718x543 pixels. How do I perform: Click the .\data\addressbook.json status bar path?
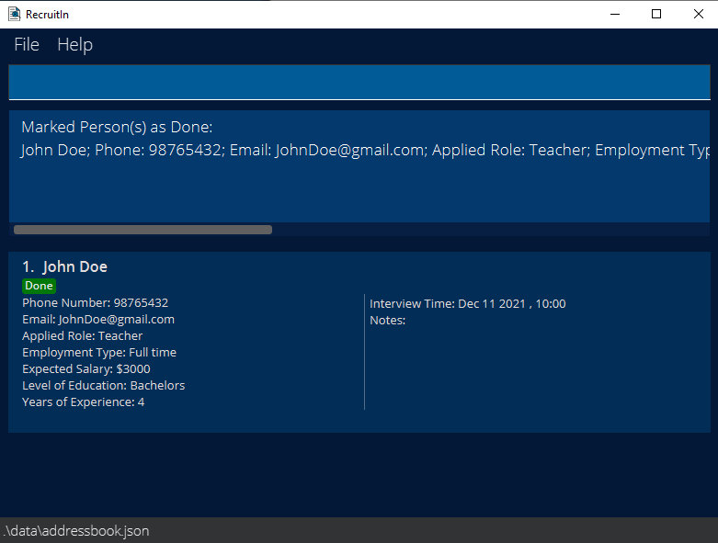point(76,531)
